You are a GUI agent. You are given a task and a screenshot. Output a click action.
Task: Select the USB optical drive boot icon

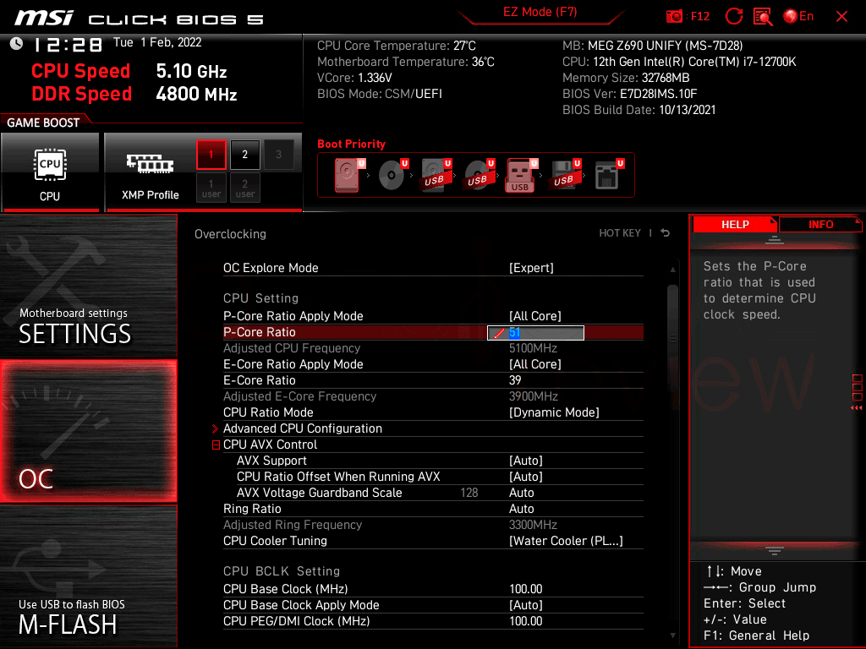point(479,175)
